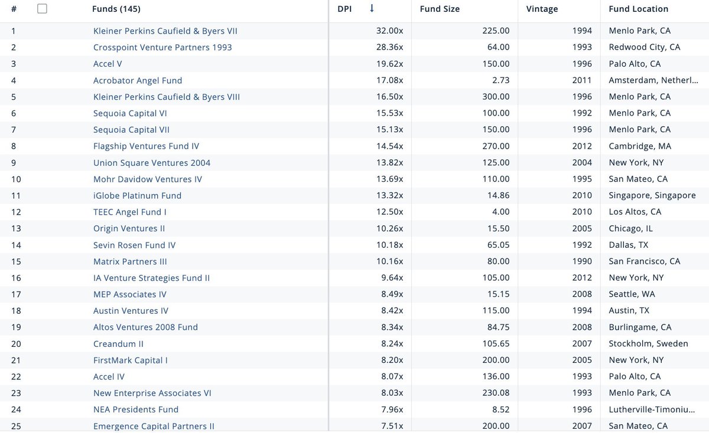709x433 pixels.
Task: Open the Accel V fund link
Action: [x=108, y=64]
